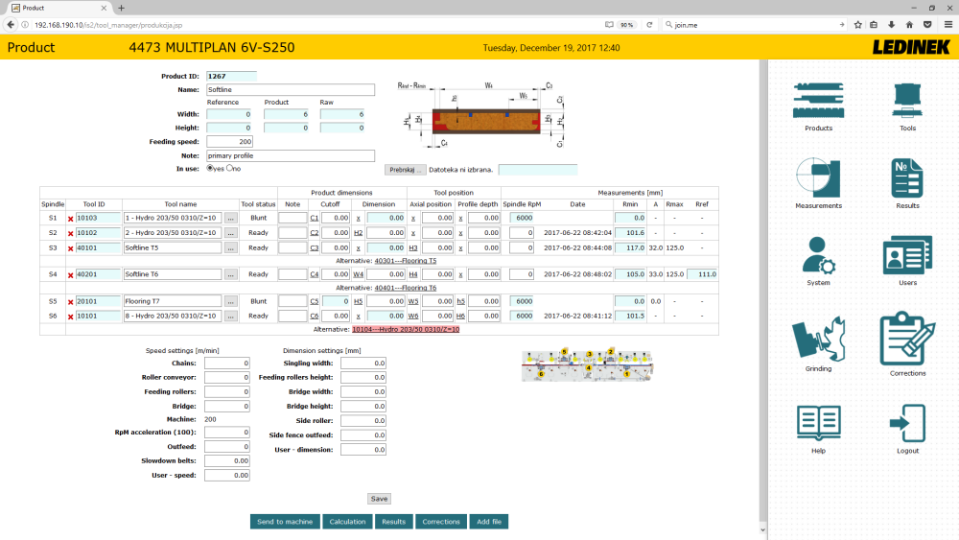The height and width of the screenshot is (540, 959).
Task: Open the Users icon
Action: pyautogui.click(x=907, y=256)
